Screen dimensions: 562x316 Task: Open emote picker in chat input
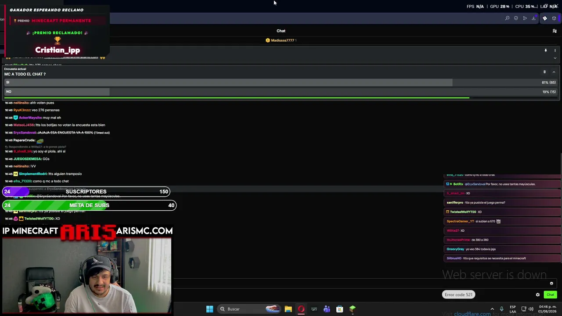551,284
